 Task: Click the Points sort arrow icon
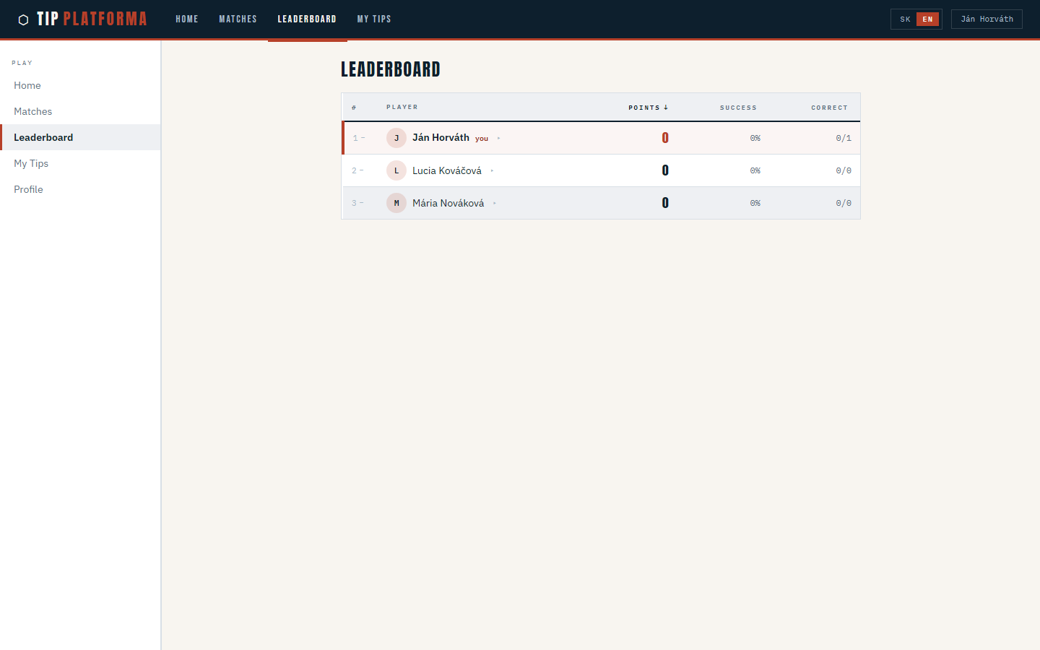[x=666, y=108]
